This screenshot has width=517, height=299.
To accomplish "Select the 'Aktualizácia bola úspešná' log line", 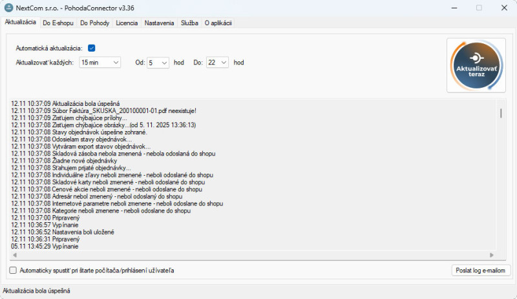I will pyautogui.click(x=71, y=103).
